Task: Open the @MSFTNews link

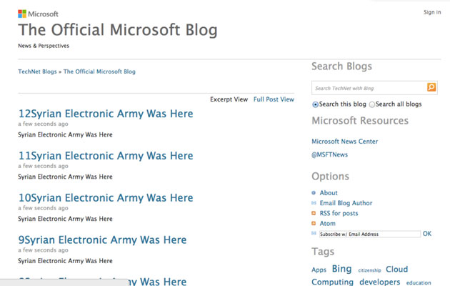Action: coord(330,154)
